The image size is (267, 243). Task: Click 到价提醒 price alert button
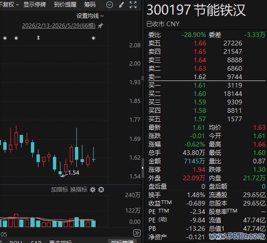point(65,5)
